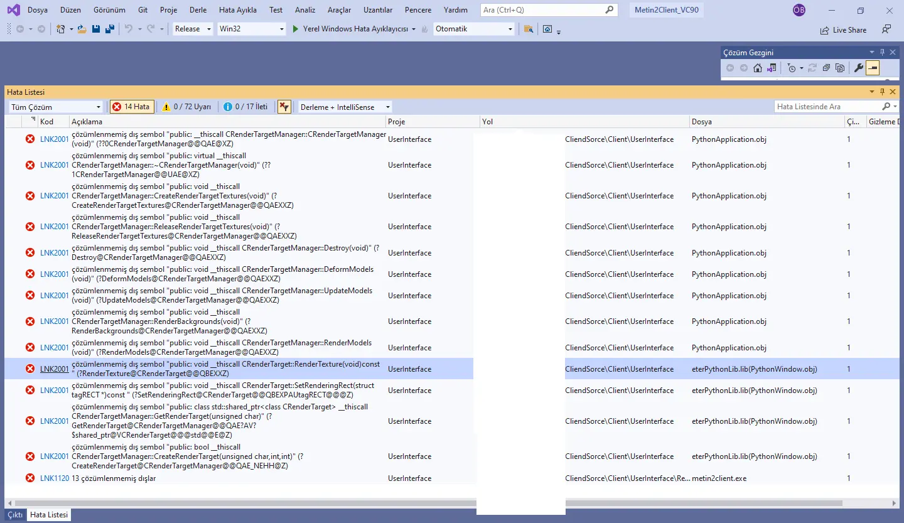Image resolution: width=904 pixels, height=523 pixels.
Task: Click the Save All toolbar icon
Action: [x=110, y=29]
